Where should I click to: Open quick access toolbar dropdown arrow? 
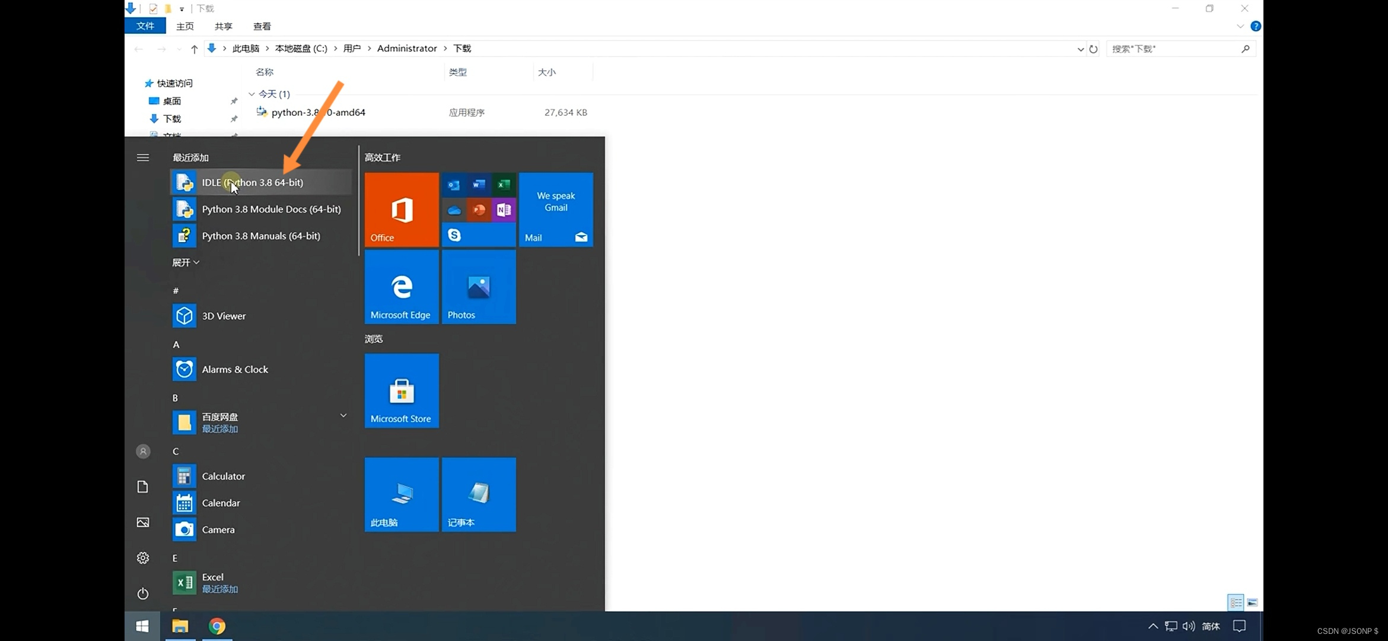(x=182, y=9)
